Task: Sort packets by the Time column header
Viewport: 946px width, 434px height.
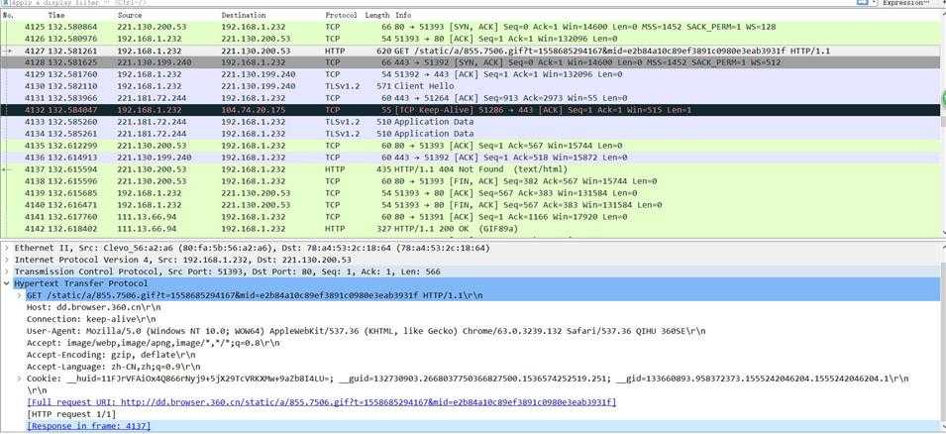Action: tap(56, 15)
